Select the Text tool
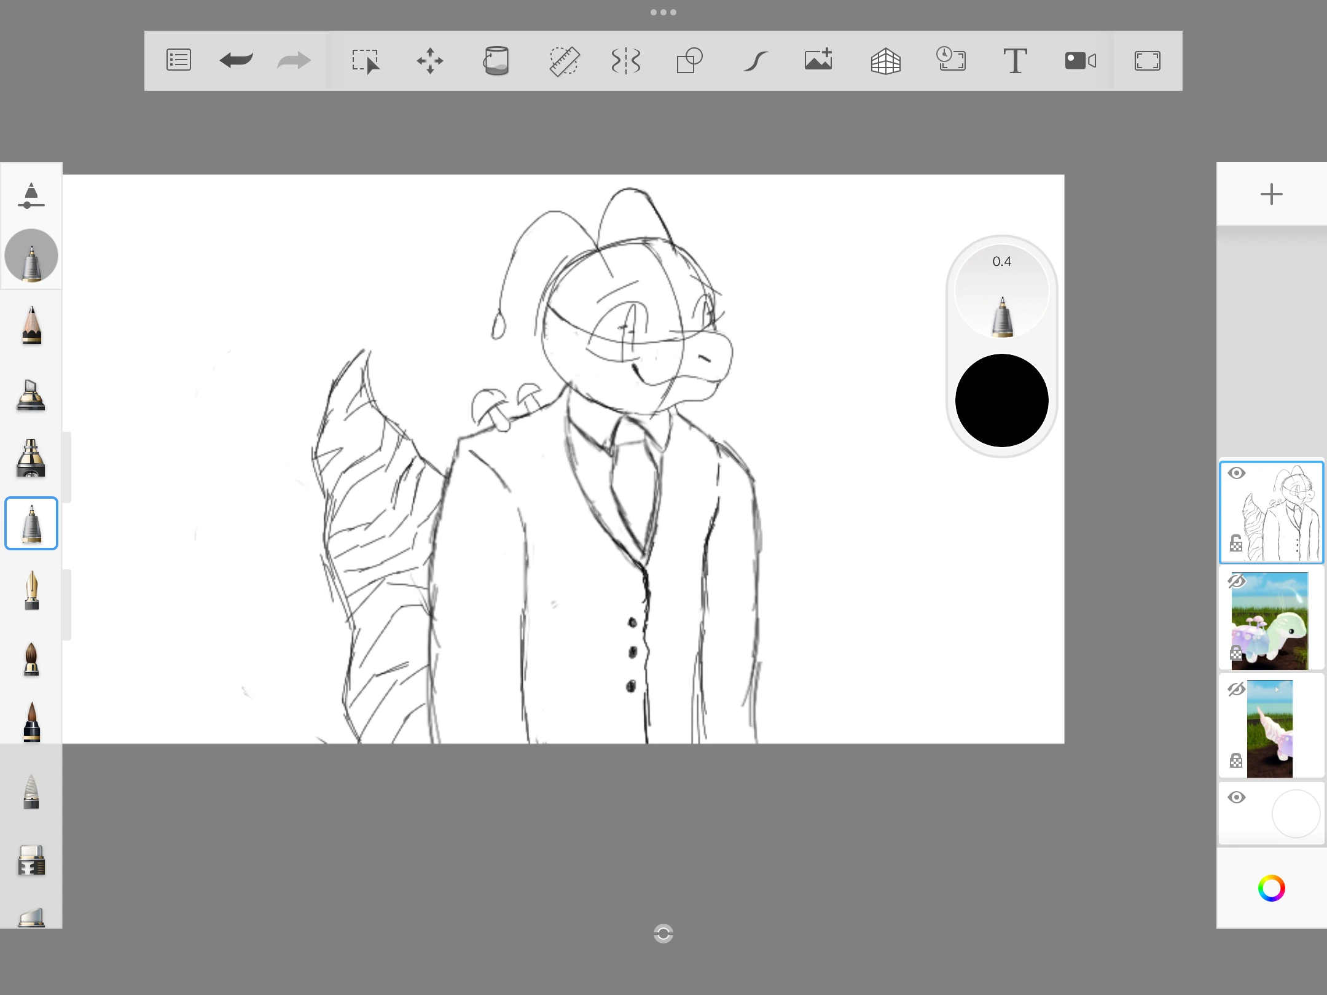The image size is (1327, 995). point(1015,60)
